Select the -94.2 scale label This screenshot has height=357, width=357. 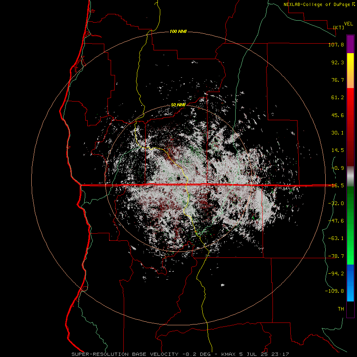[336, 273]
